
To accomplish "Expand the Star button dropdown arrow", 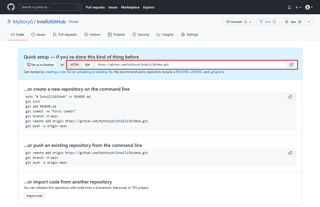I will pyautogui.click(x=309, y=22).
